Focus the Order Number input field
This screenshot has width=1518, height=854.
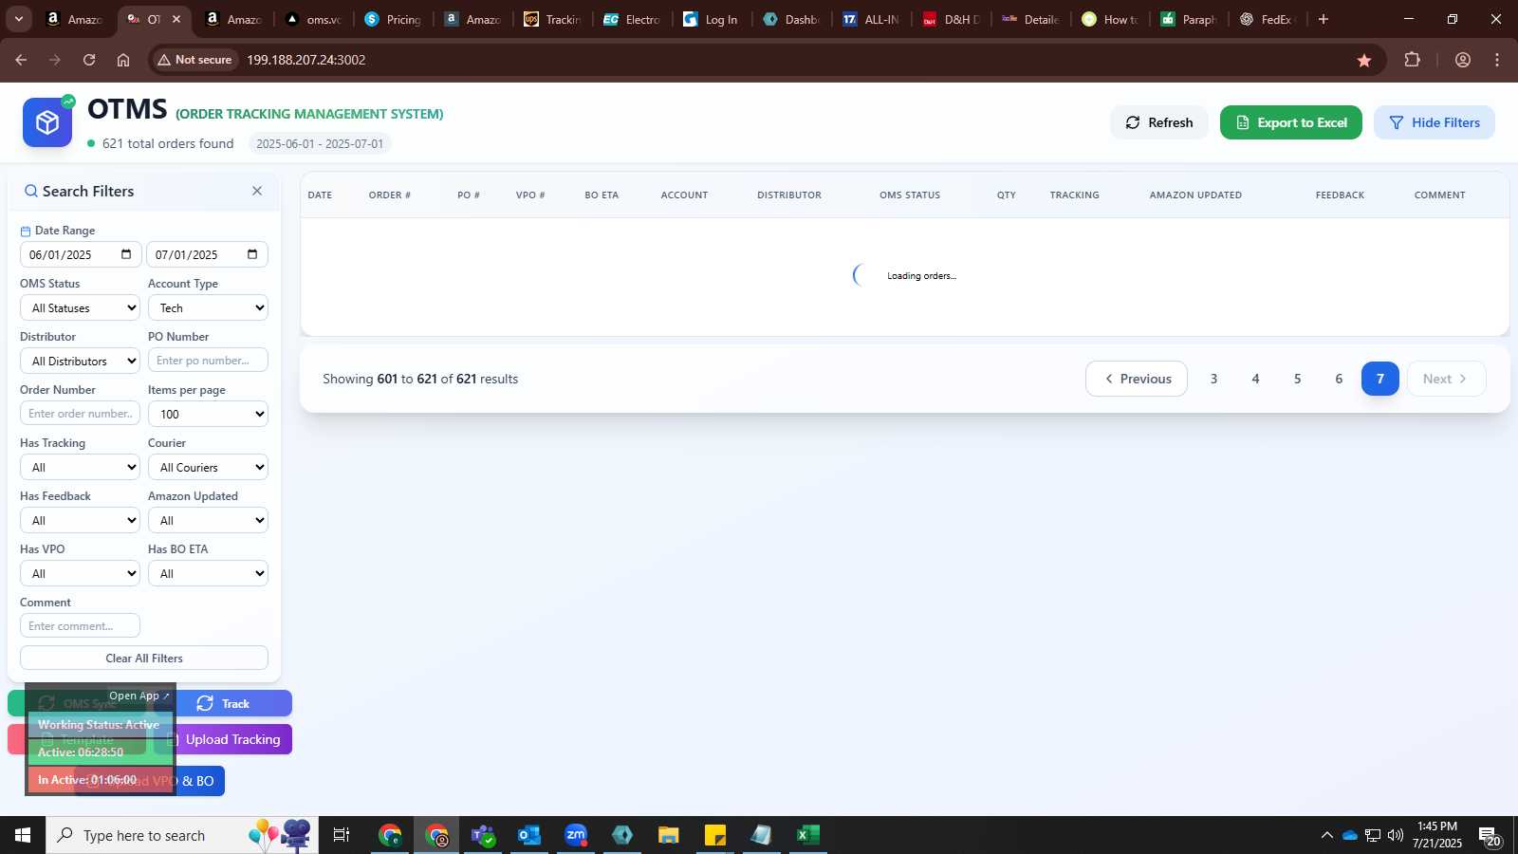point(80,414)
